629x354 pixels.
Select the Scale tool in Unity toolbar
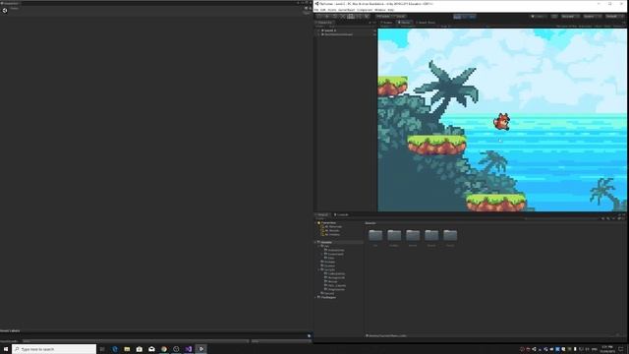coord(343,17)
